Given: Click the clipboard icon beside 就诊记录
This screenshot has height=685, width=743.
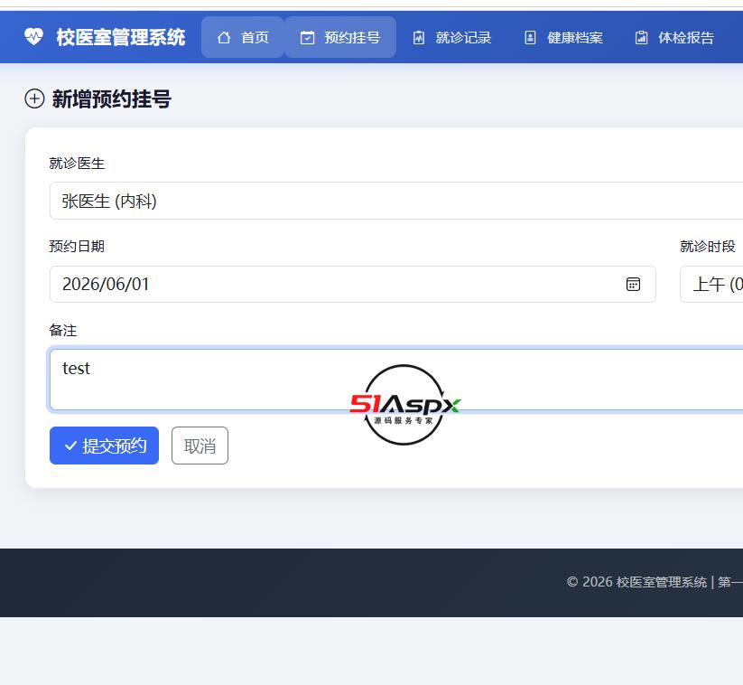Looking at the screenshot, I should point(418,37).
